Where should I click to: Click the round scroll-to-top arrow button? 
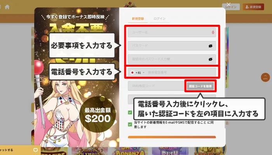pos(265,77)
